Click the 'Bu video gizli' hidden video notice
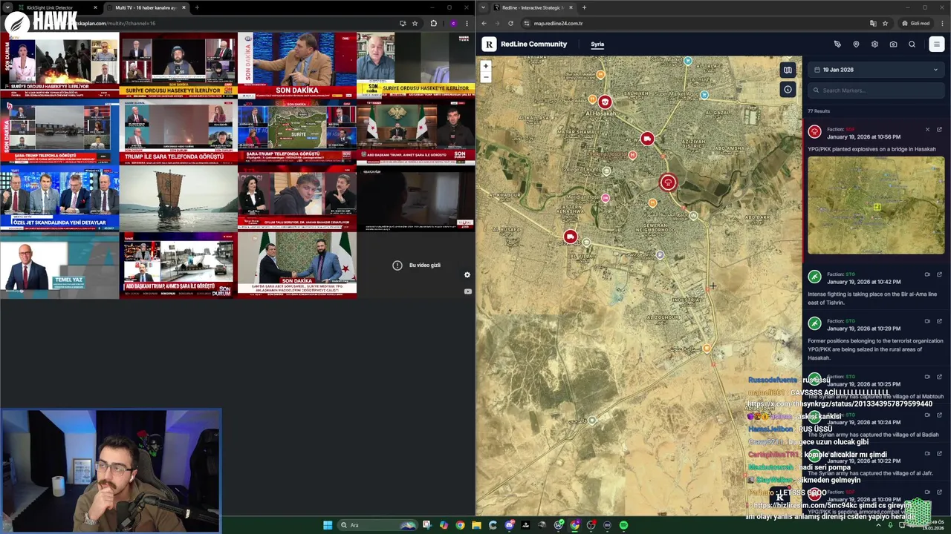 (x=418, y=265)
